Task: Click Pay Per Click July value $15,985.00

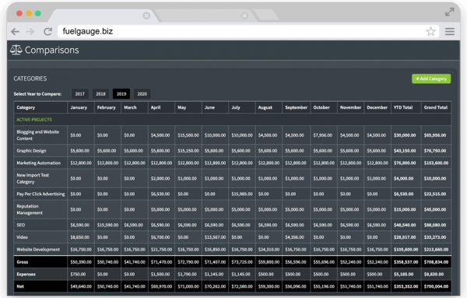Action: (242, 194)
